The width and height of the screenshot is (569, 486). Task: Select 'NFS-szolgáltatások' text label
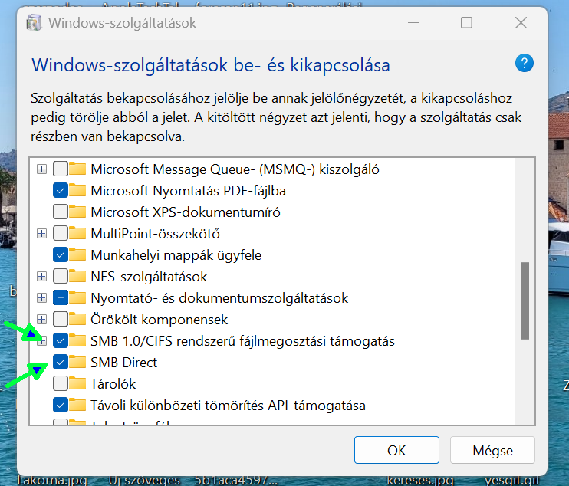(x=149, y=277)
